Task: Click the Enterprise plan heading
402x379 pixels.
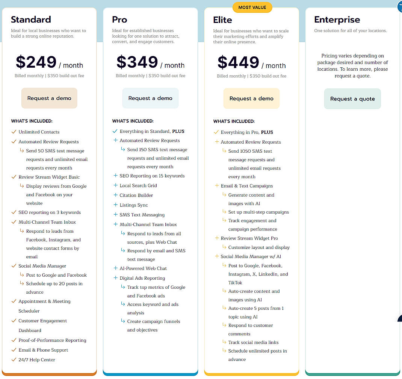Action: click(337, 20)
